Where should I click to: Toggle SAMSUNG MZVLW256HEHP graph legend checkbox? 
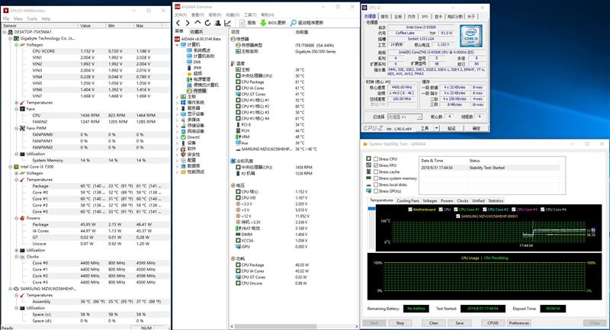point(458,216)
